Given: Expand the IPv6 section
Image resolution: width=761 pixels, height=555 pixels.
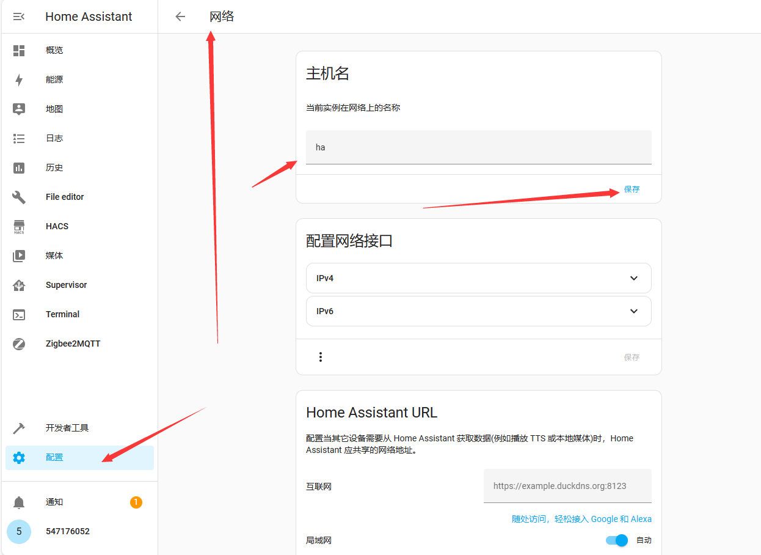Looking at the screenshot, I should click(x=479, y=311).
